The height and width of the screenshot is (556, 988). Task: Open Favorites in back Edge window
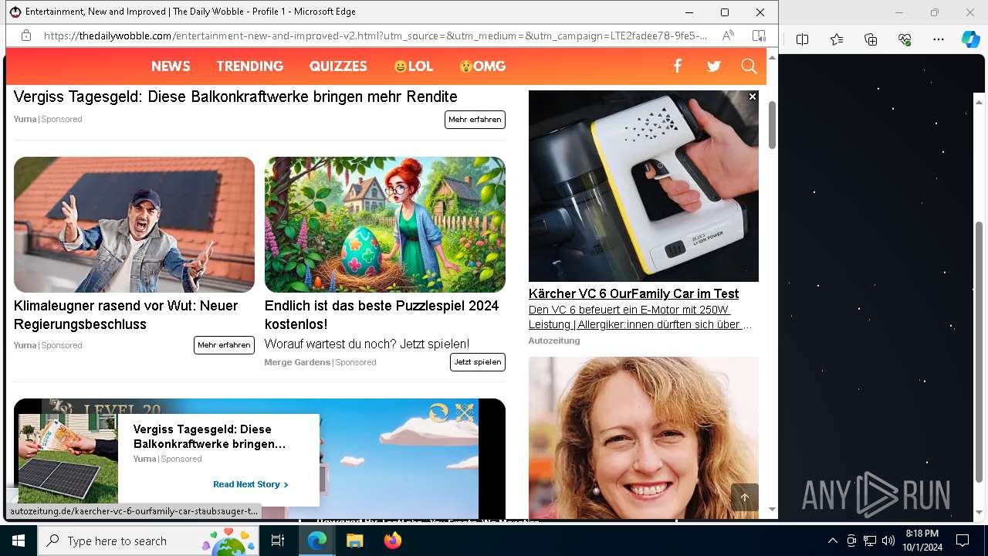[x=837, y=39]
